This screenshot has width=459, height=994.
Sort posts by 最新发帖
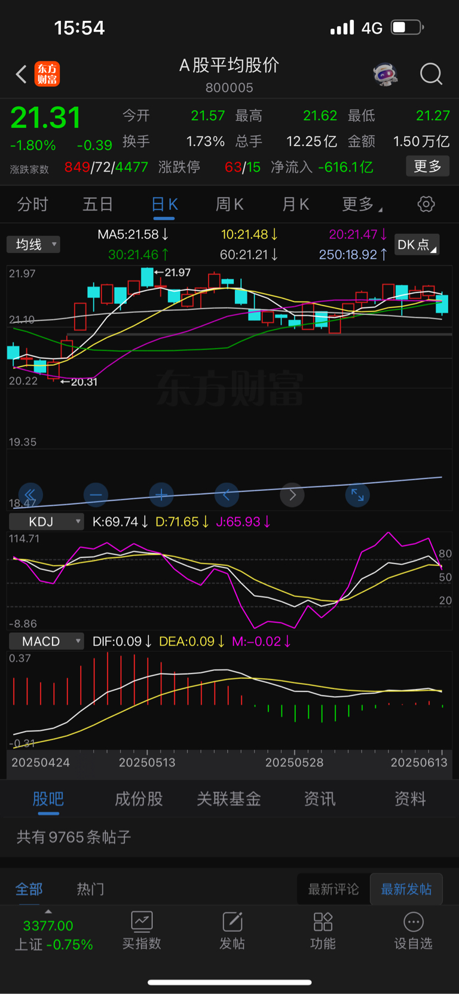[406, 889]
